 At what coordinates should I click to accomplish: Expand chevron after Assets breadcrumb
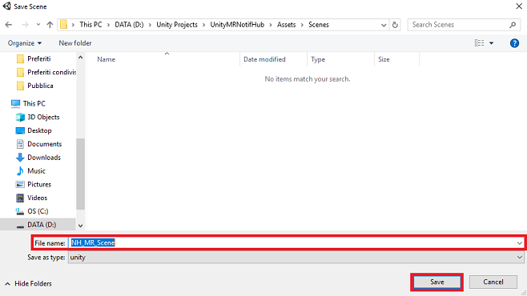coord(302,25)
